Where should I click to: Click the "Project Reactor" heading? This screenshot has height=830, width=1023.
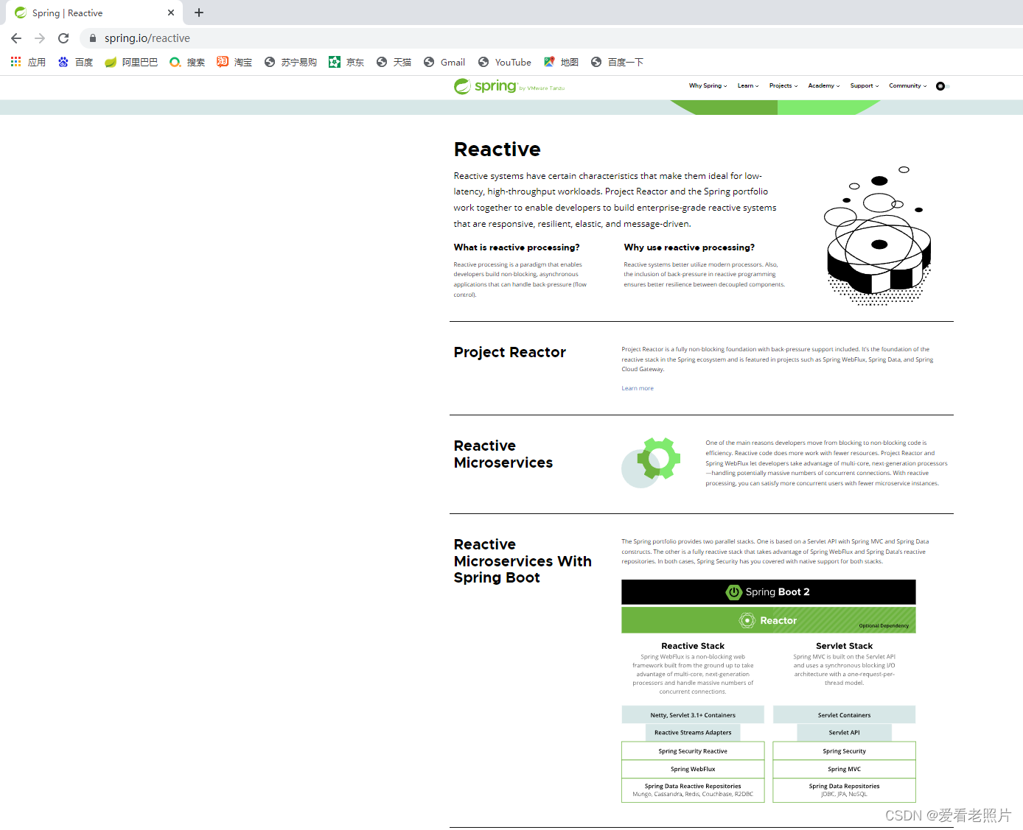(x=510, y=352)
